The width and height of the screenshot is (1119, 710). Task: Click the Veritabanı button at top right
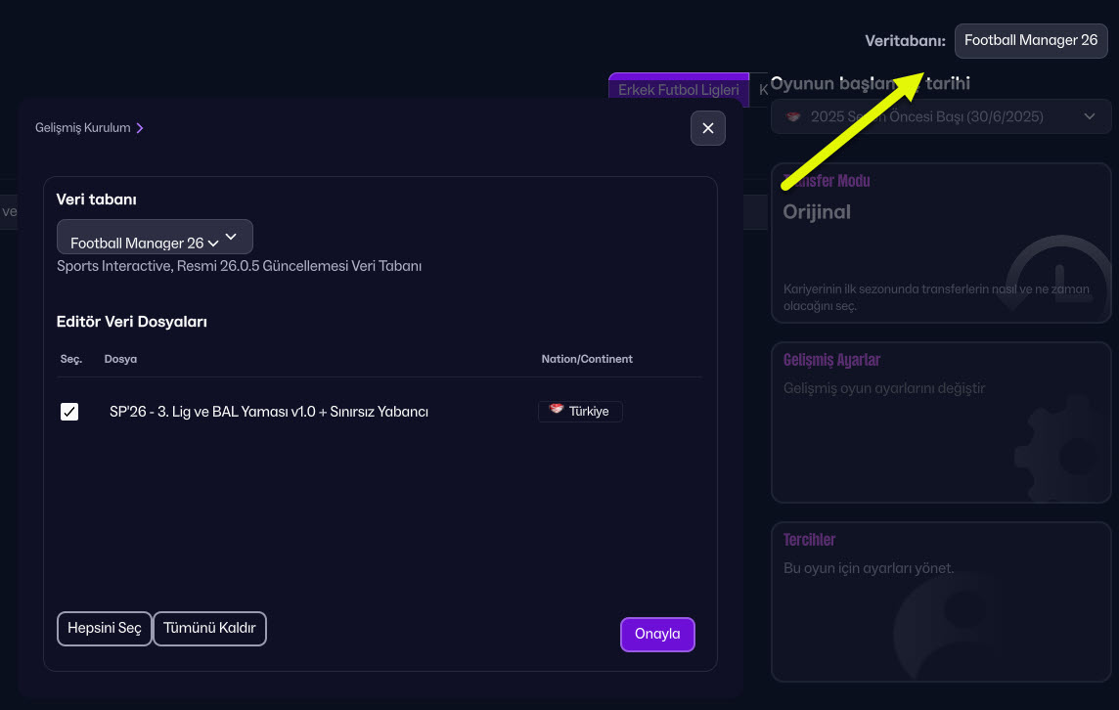pos(1031,41)
